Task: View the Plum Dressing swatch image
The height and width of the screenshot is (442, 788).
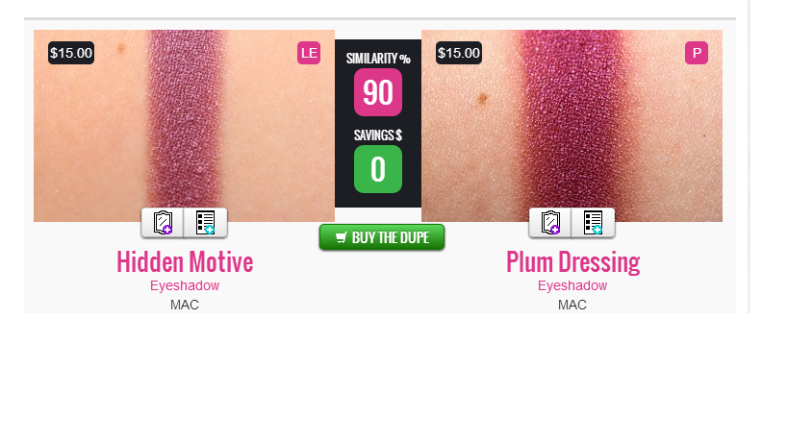Action: pos(572,126)
